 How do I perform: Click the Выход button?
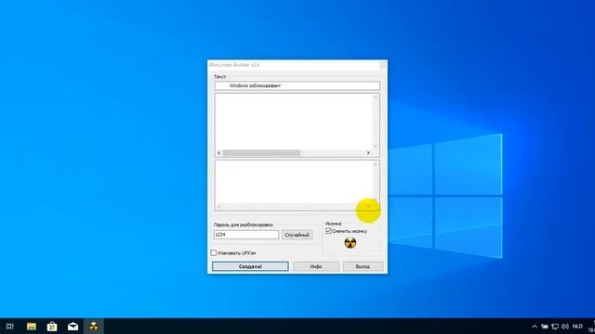(x=363, y=266)
